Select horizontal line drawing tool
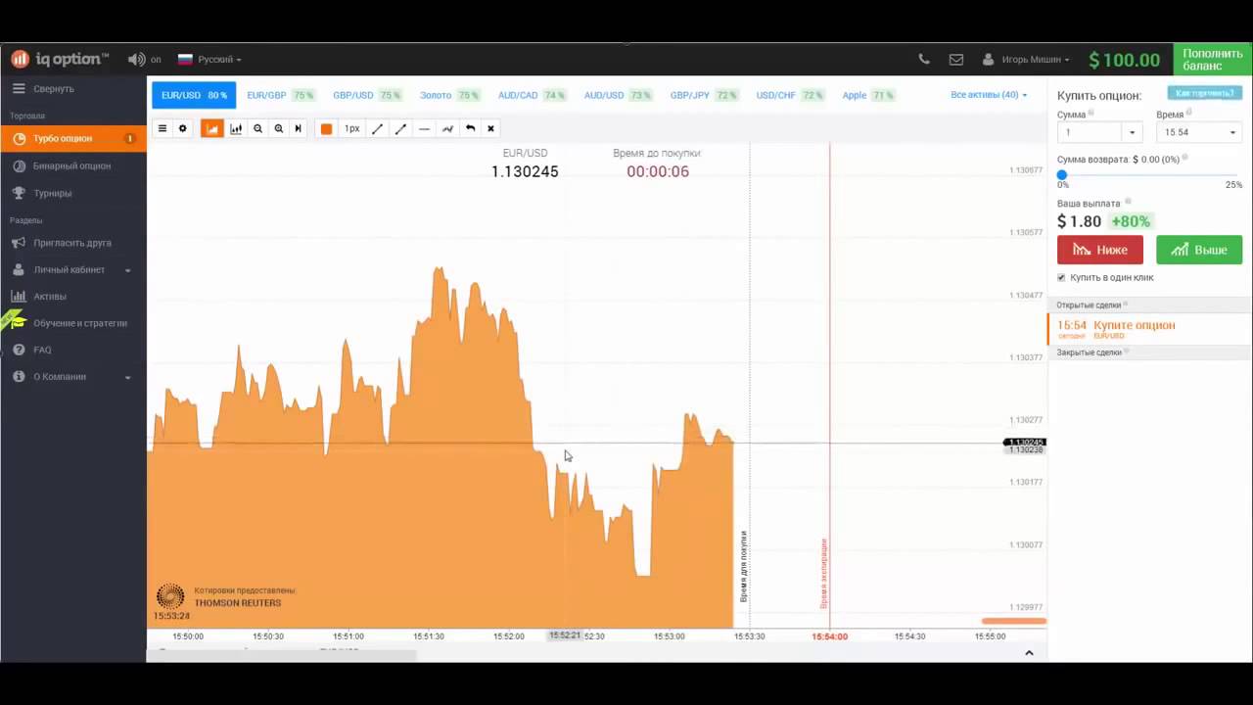Screen dimensions: 1253x705 tap(424, 128)
